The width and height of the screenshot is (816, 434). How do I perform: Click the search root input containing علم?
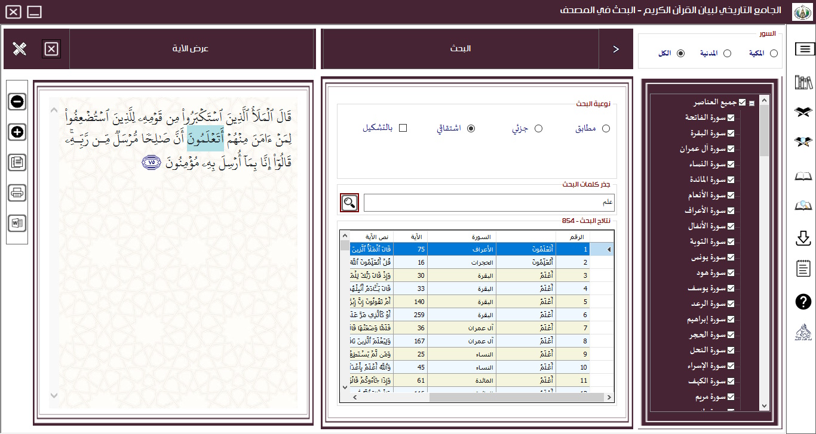[490, 203]
